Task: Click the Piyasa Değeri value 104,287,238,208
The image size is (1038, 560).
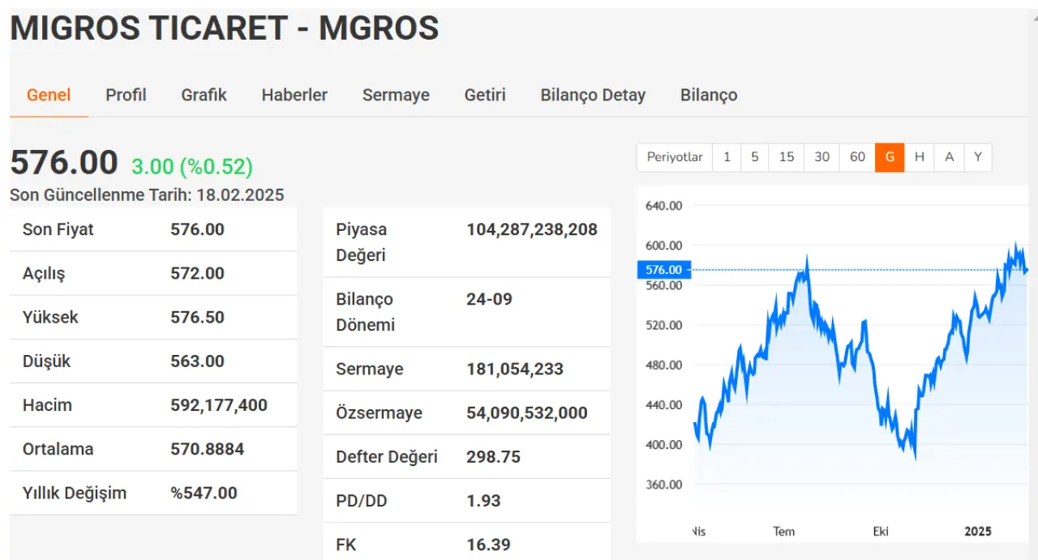Action: (x=532, y=229)
